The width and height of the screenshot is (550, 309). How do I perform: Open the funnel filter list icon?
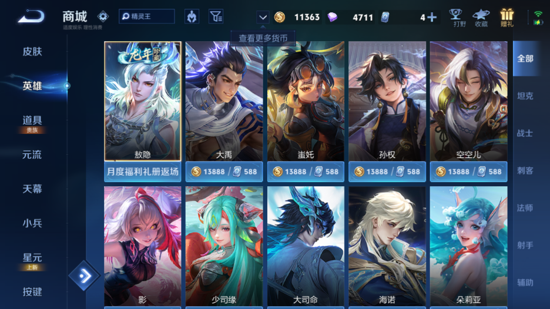click(216, 16)
